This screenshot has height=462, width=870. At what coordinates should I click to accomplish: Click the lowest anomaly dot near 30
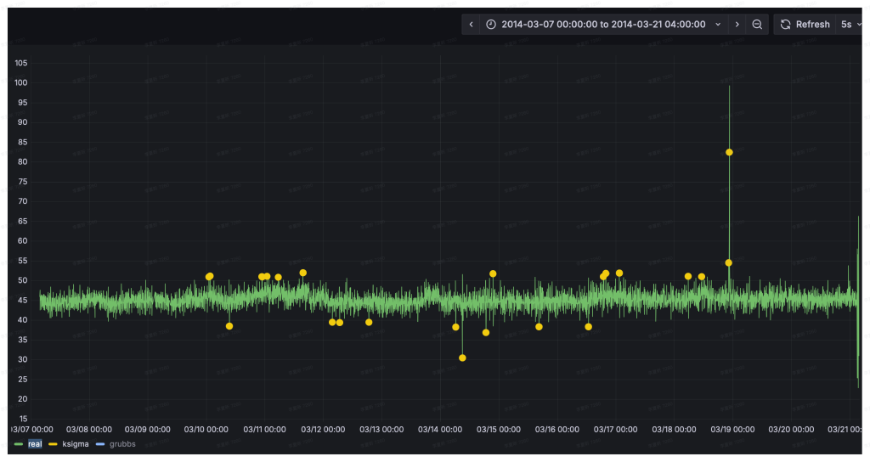coord(462,358)
